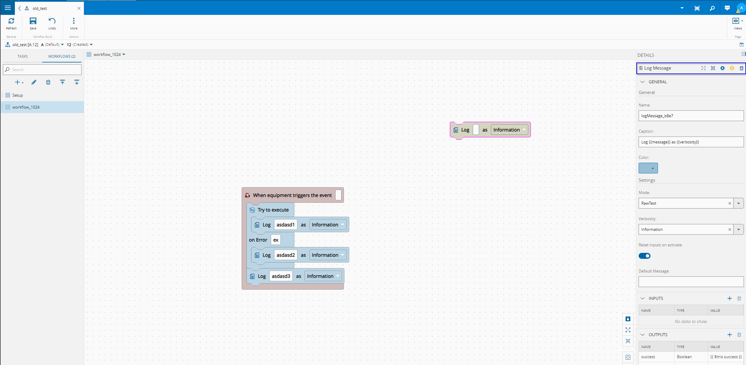Screen dimensions: 746x365
Task: Open the Color swatch picker
Action: pos(648,168)
